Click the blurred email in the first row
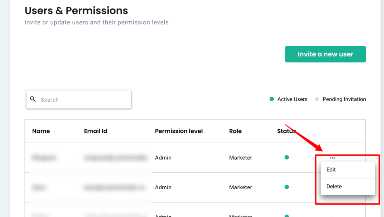The width and height of the screenshot is (384, 217). (x=115, y=157)
